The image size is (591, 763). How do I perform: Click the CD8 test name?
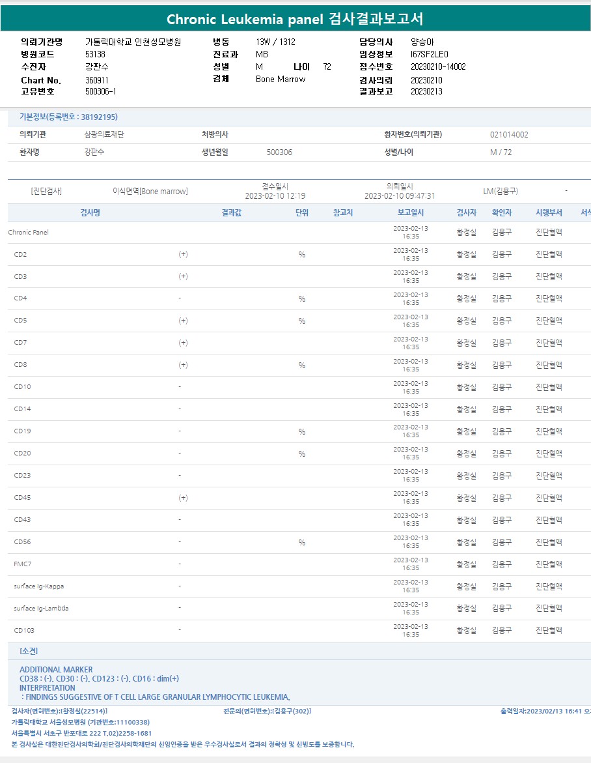20,365
